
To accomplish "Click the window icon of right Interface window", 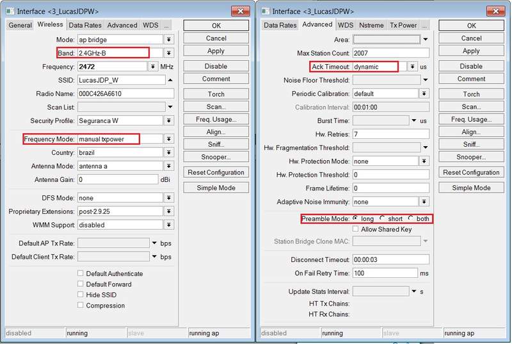I will [x=266, y=11].
